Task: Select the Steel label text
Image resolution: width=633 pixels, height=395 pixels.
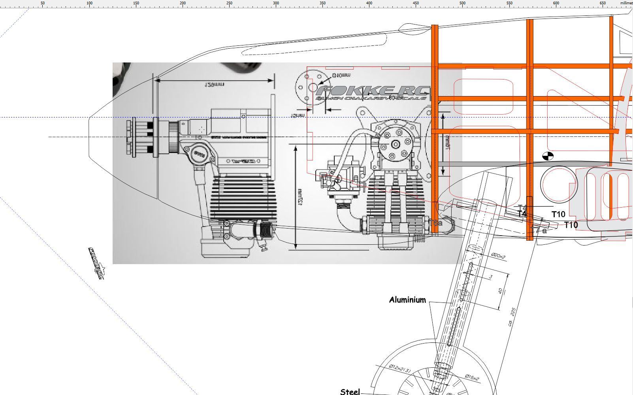Action: [x=350, y=391]
